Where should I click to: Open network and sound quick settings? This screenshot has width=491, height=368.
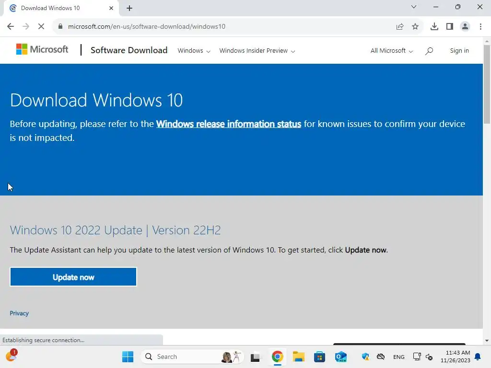pyautogui.click(x=423, y=356)
